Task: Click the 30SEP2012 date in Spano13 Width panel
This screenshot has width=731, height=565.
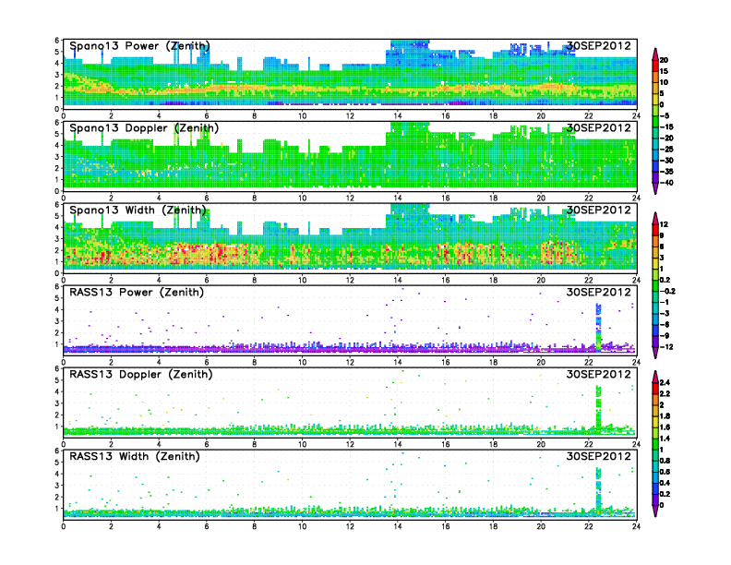Action: tap(599, 210)
